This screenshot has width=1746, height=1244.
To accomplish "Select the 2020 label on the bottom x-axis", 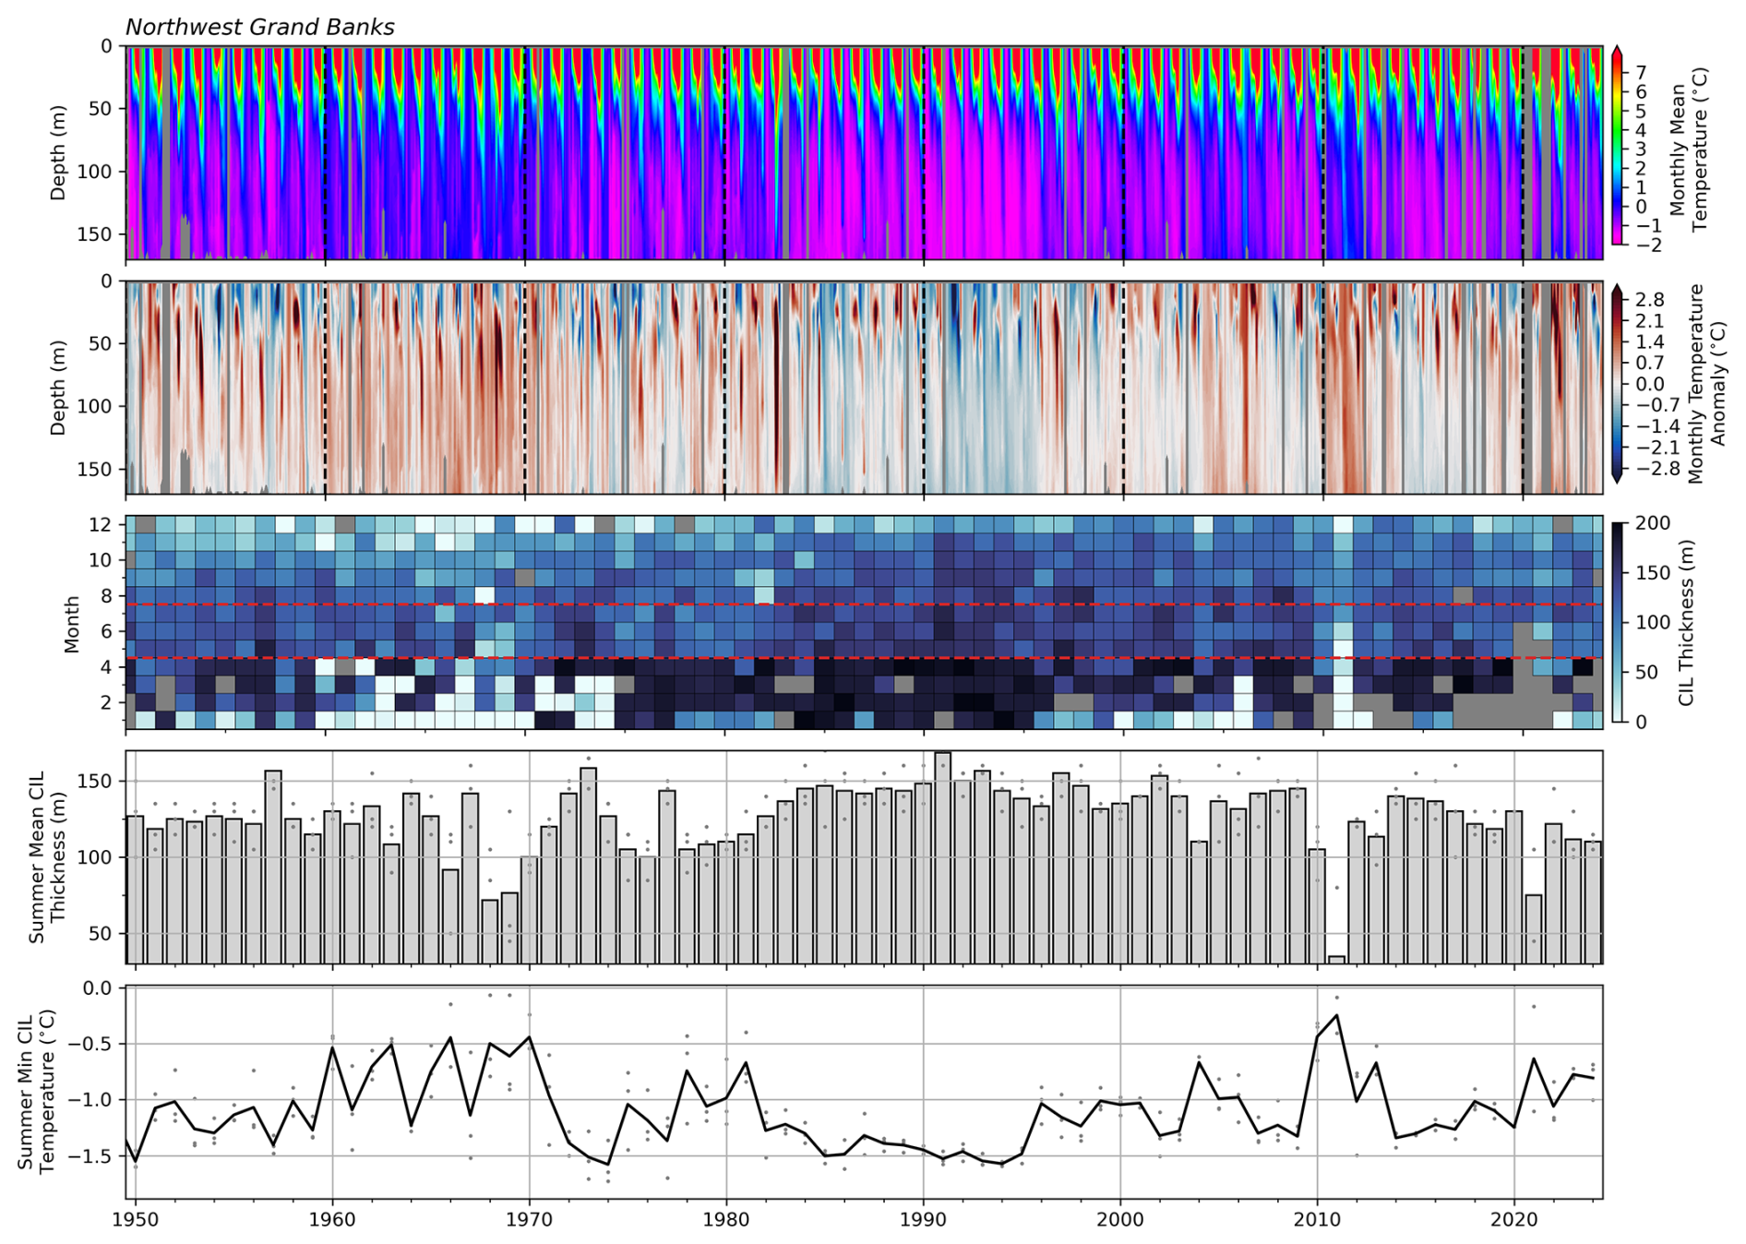I will point(1514,1219).
